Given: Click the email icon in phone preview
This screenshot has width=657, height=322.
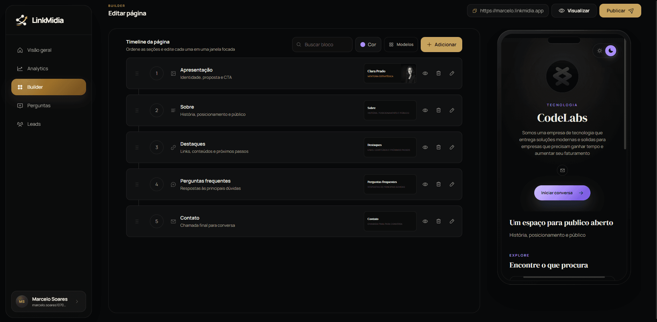Looking at the screenshot, I should tap(562, 170).
